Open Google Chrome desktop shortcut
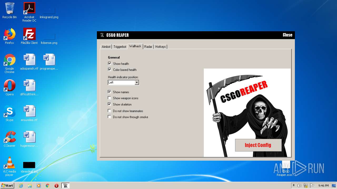The image size is (337, 189). tap(9, 64)
